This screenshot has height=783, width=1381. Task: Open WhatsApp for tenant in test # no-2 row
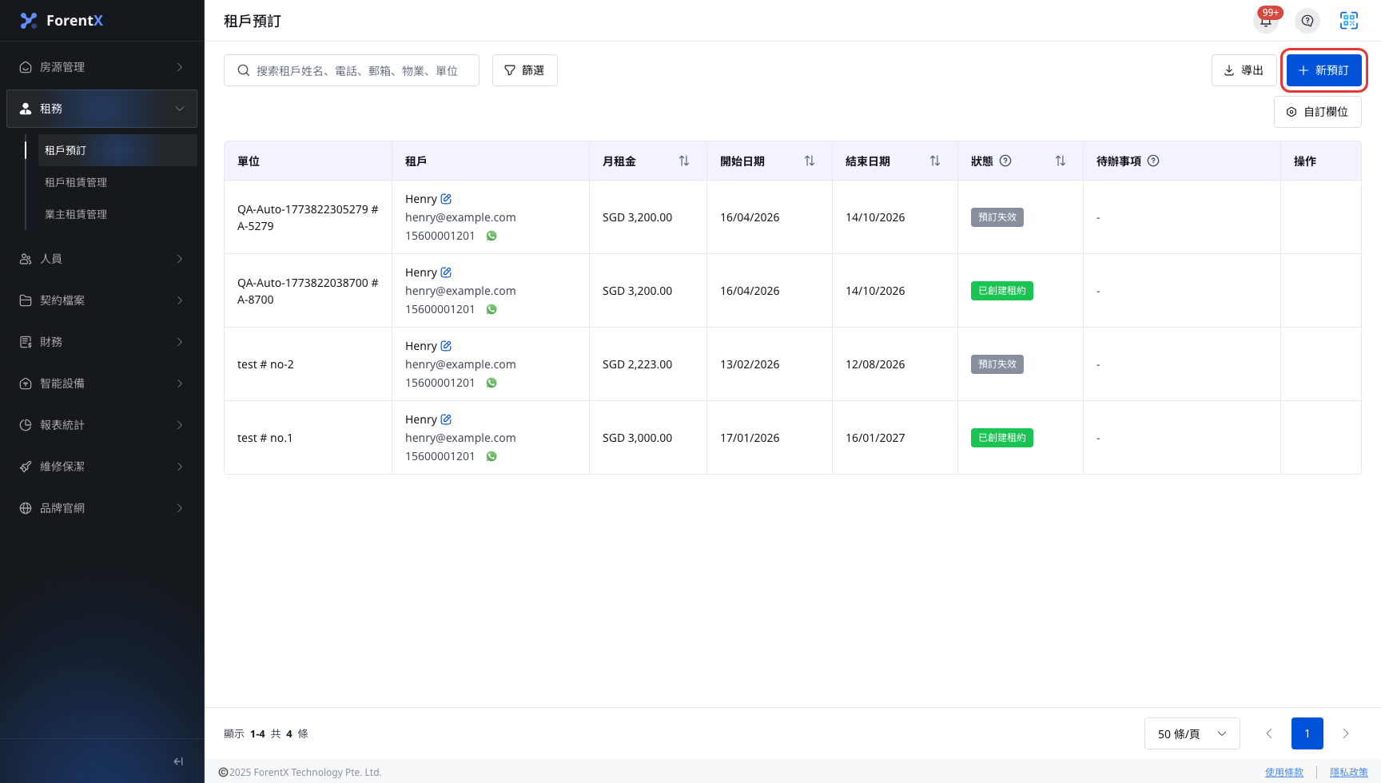coord(492,383)
